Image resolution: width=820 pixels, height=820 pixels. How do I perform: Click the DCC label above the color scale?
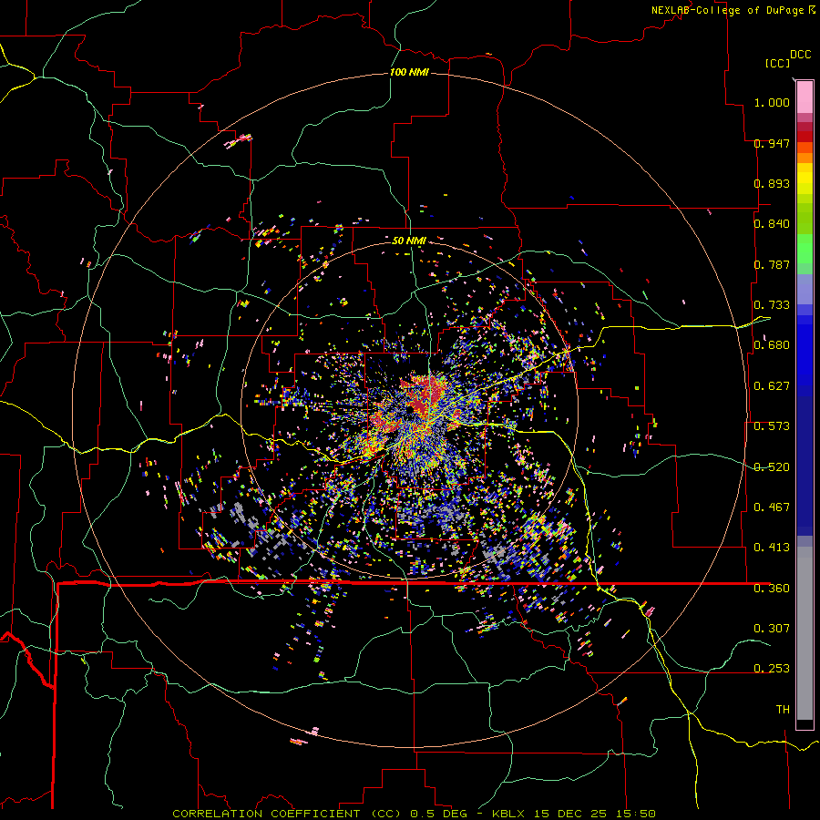tap(800, 55)
